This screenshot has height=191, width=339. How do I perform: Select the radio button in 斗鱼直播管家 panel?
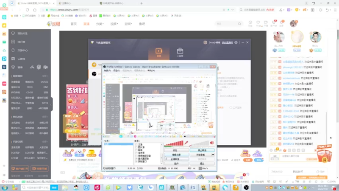[231, 107]
